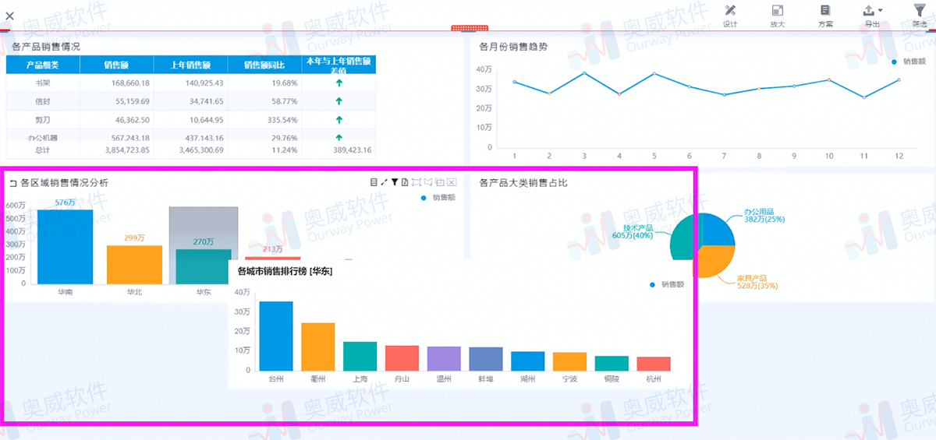
Task: Click the green up arrow in 剪刀 row
Action: coord(339,120)
